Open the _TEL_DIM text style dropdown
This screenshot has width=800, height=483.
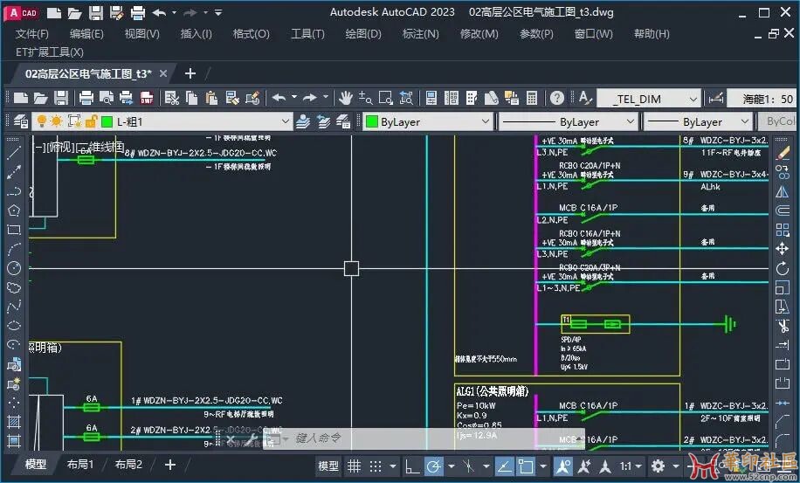[x=693, y=99]
